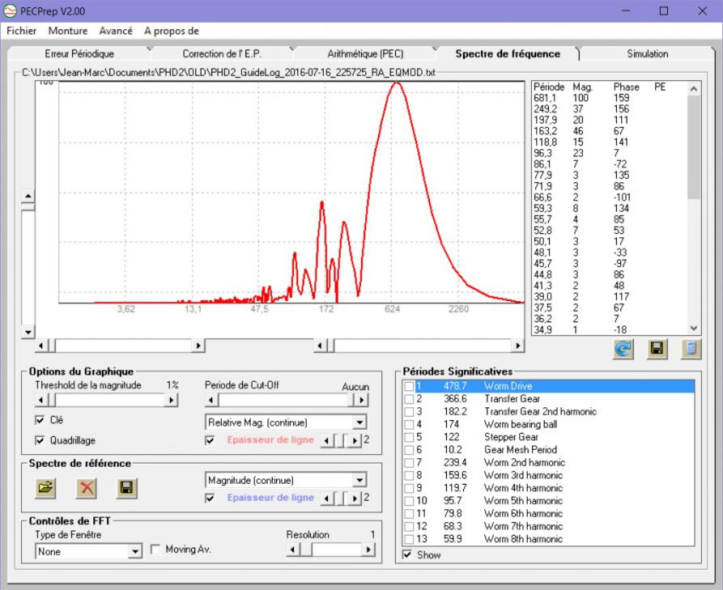Open reference spectrum file with folder icon
The width and height of the screenshot is (723, 590).
(x=45, y=488)
